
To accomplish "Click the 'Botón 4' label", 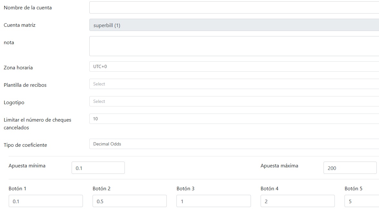I will (270, 188).
